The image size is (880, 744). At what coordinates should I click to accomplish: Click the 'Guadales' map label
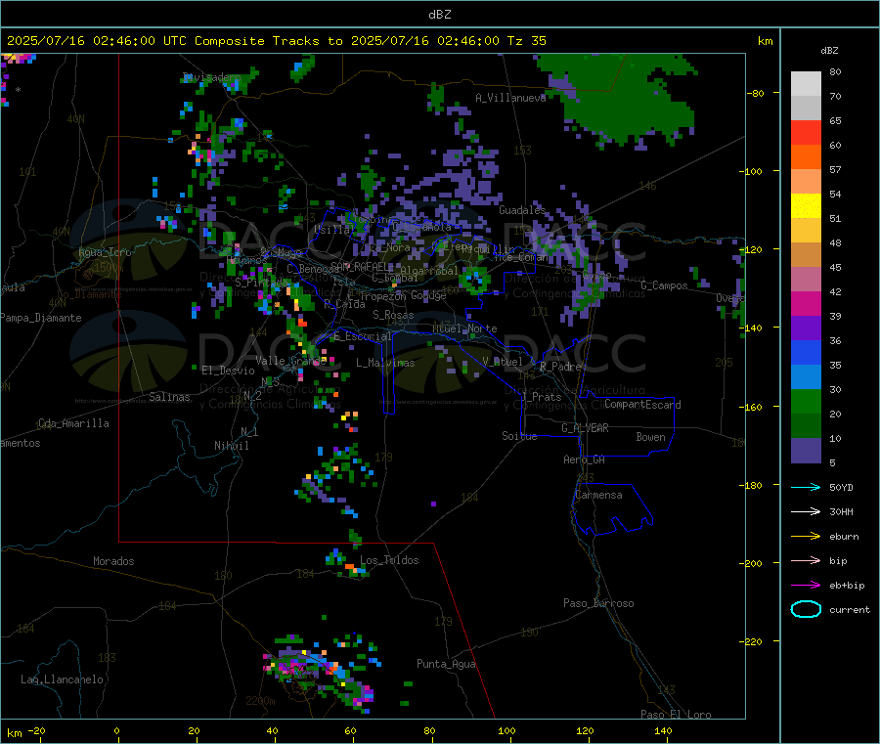pyautogui.click(x=522, y=210)
